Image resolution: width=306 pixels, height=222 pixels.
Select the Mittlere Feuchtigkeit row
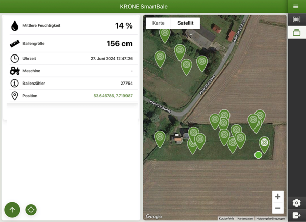[71, 25]
